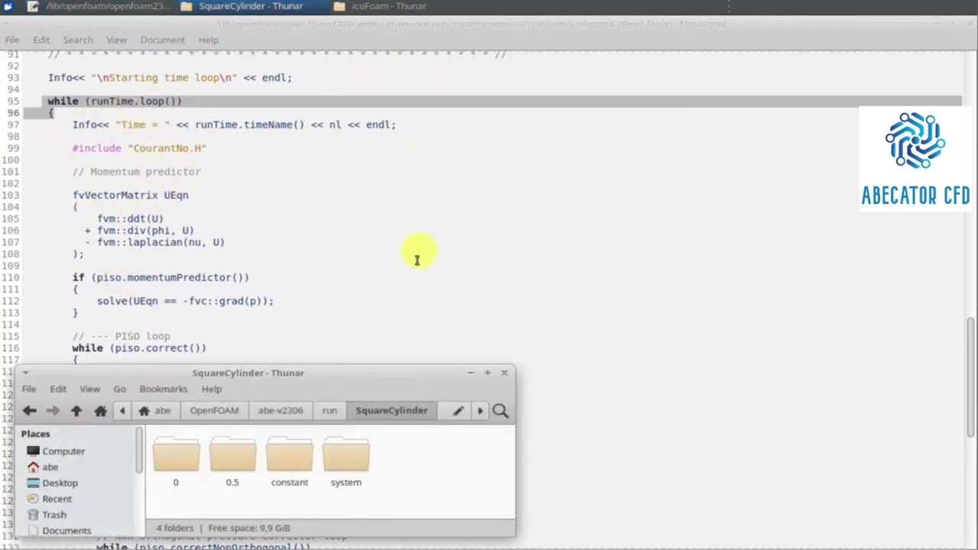Click Mousepad vertical scrollbar handle
The image size is (978, 550).
coord(970,376)
